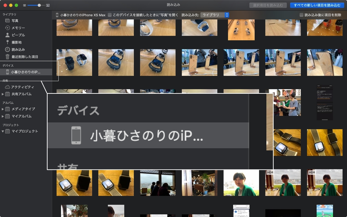Open the 読み込み先 ライブラリ dropdown
347x217 pixels.
215,15
